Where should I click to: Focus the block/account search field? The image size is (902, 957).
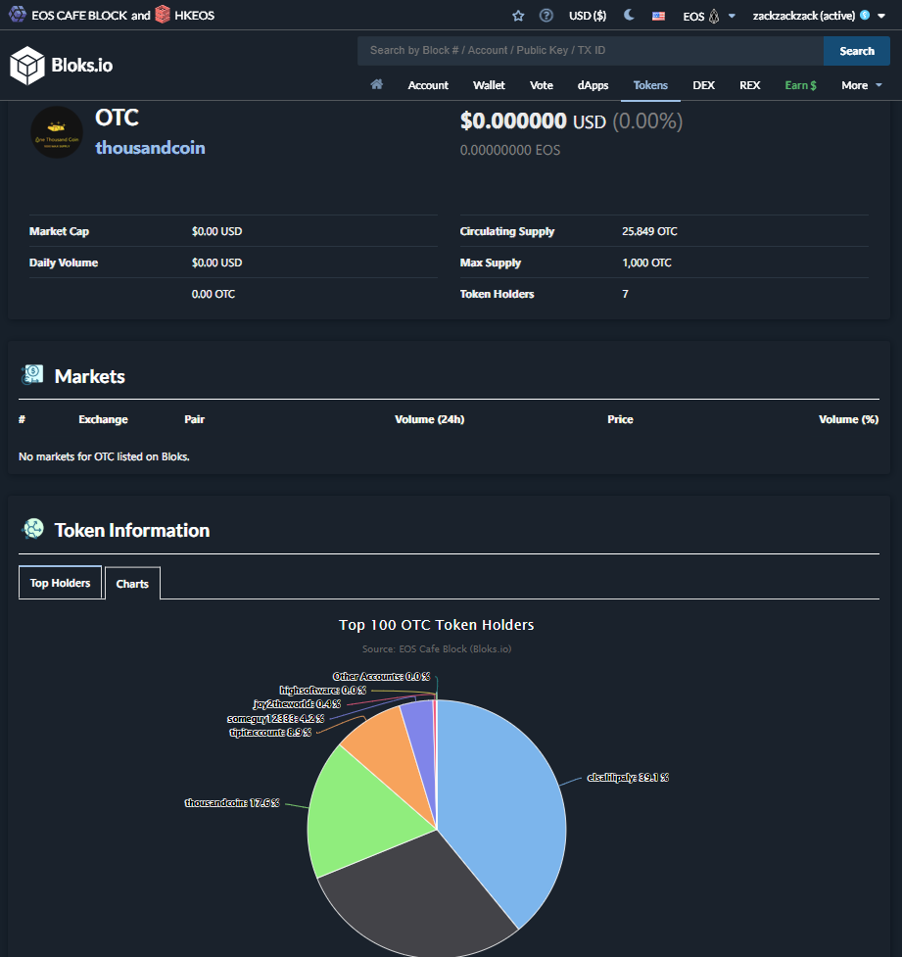pyautogui.click(x=591, y=51)
